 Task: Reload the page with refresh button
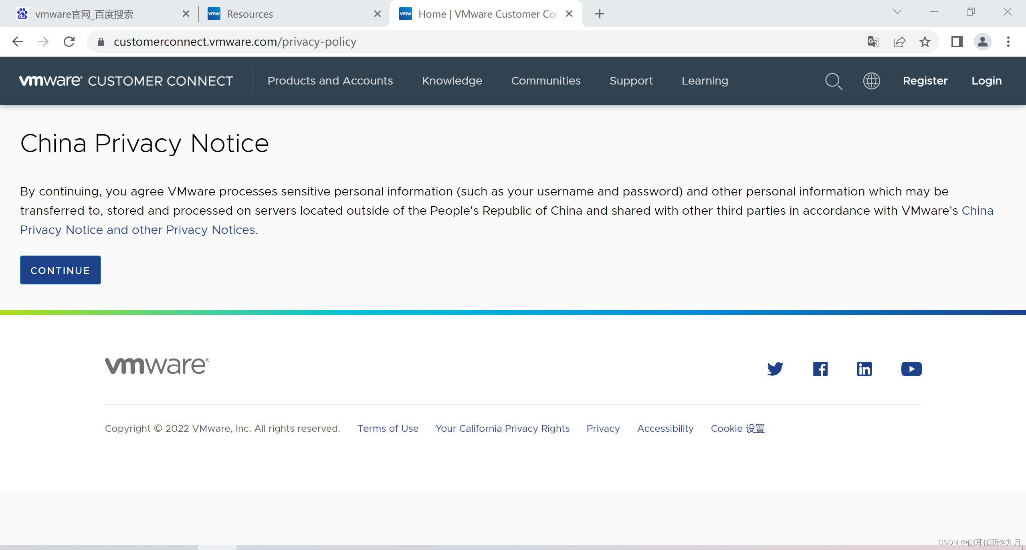coord(69,42)
